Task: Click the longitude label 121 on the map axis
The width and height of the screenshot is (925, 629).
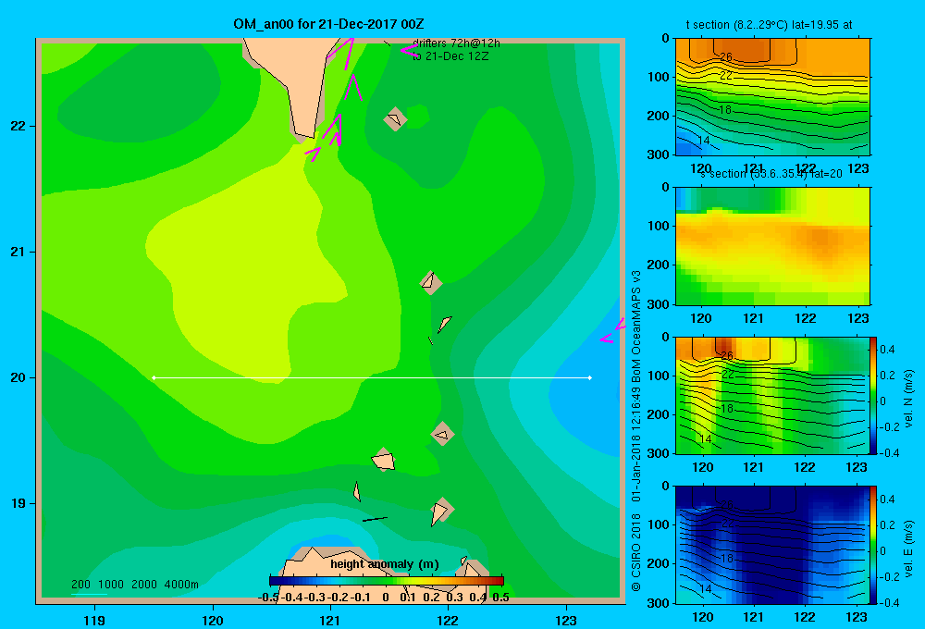Action: point(330,621)
